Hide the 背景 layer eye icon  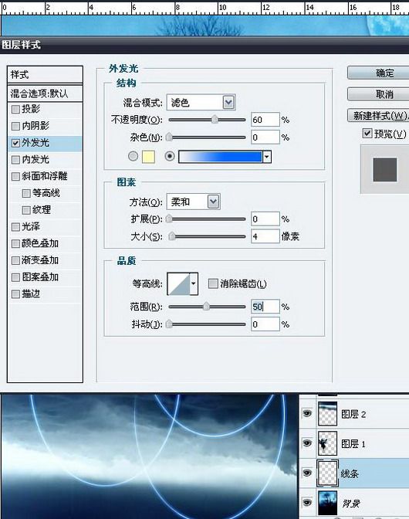click(x=307, y=503)
